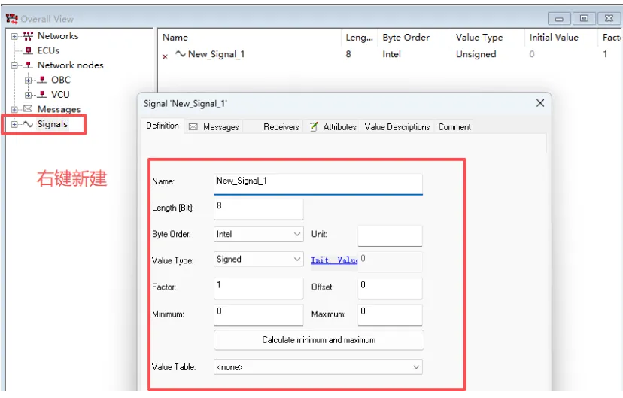Click the Overall View window icon

coord(11,19)
